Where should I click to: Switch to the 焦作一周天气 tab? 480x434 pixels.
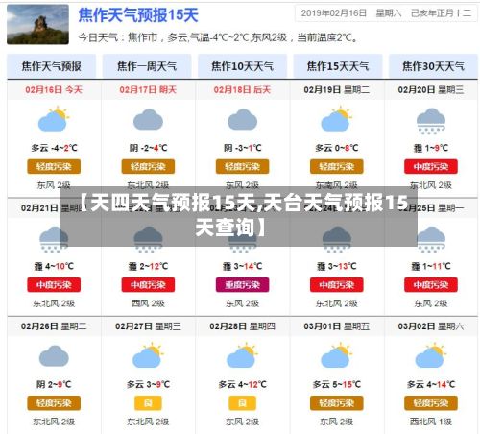(x=147, y=66)
